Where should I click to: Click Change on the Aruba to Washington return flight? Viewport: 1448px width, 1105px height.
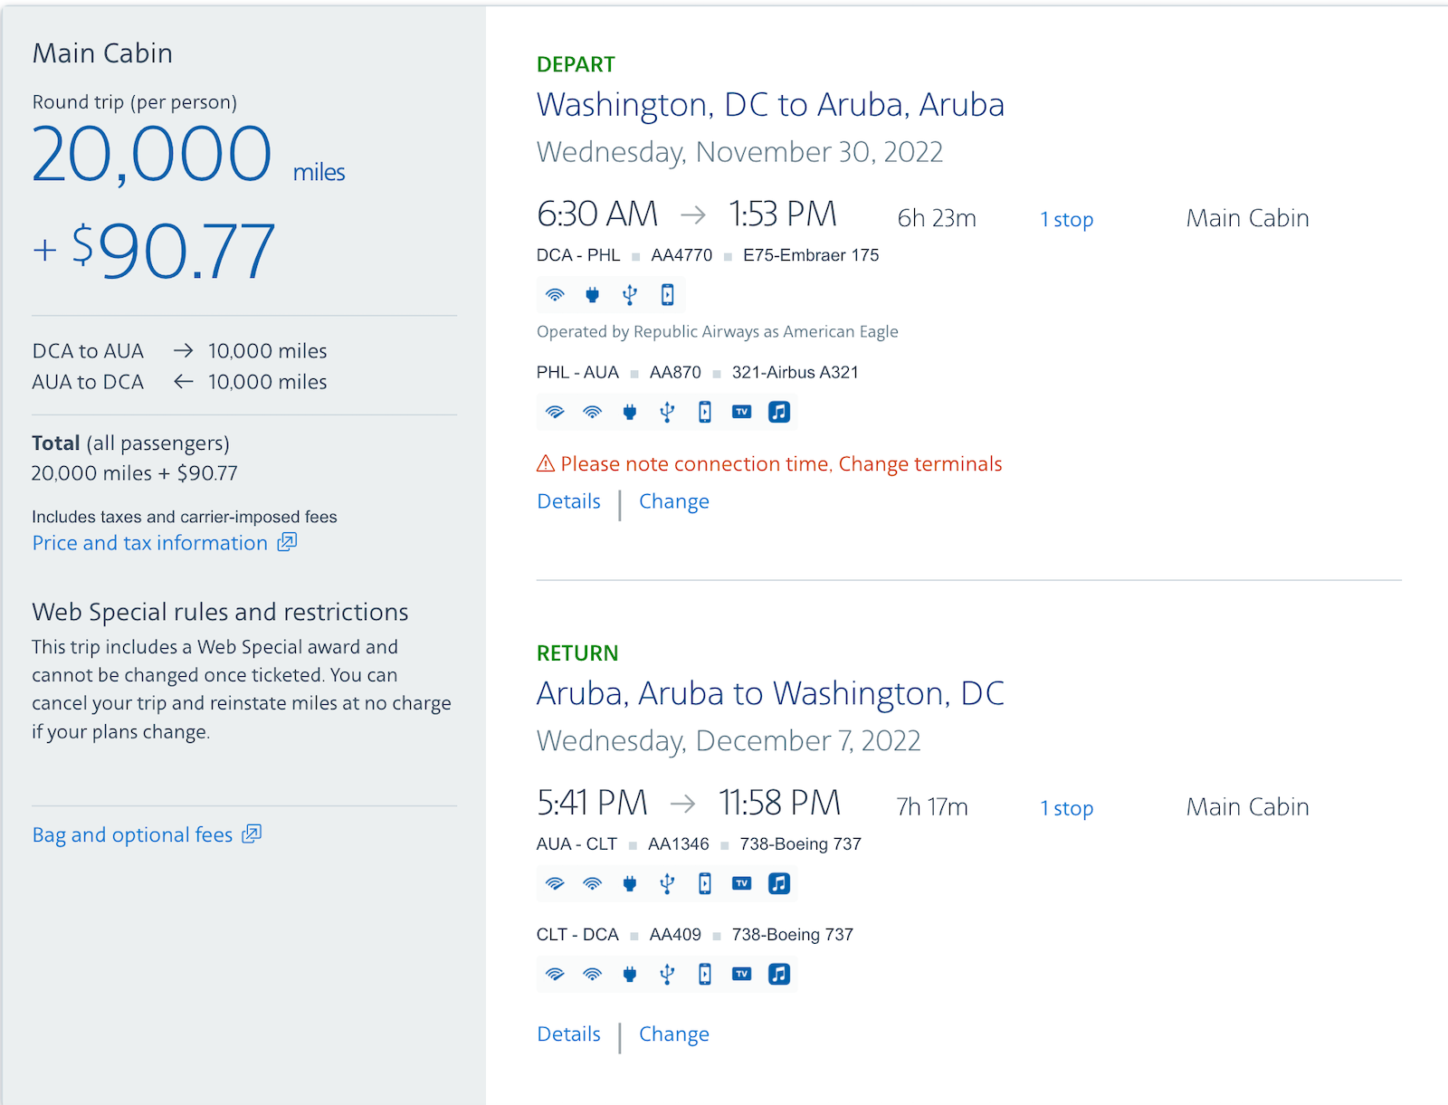pyautogui.click(x=673, y=1034)
